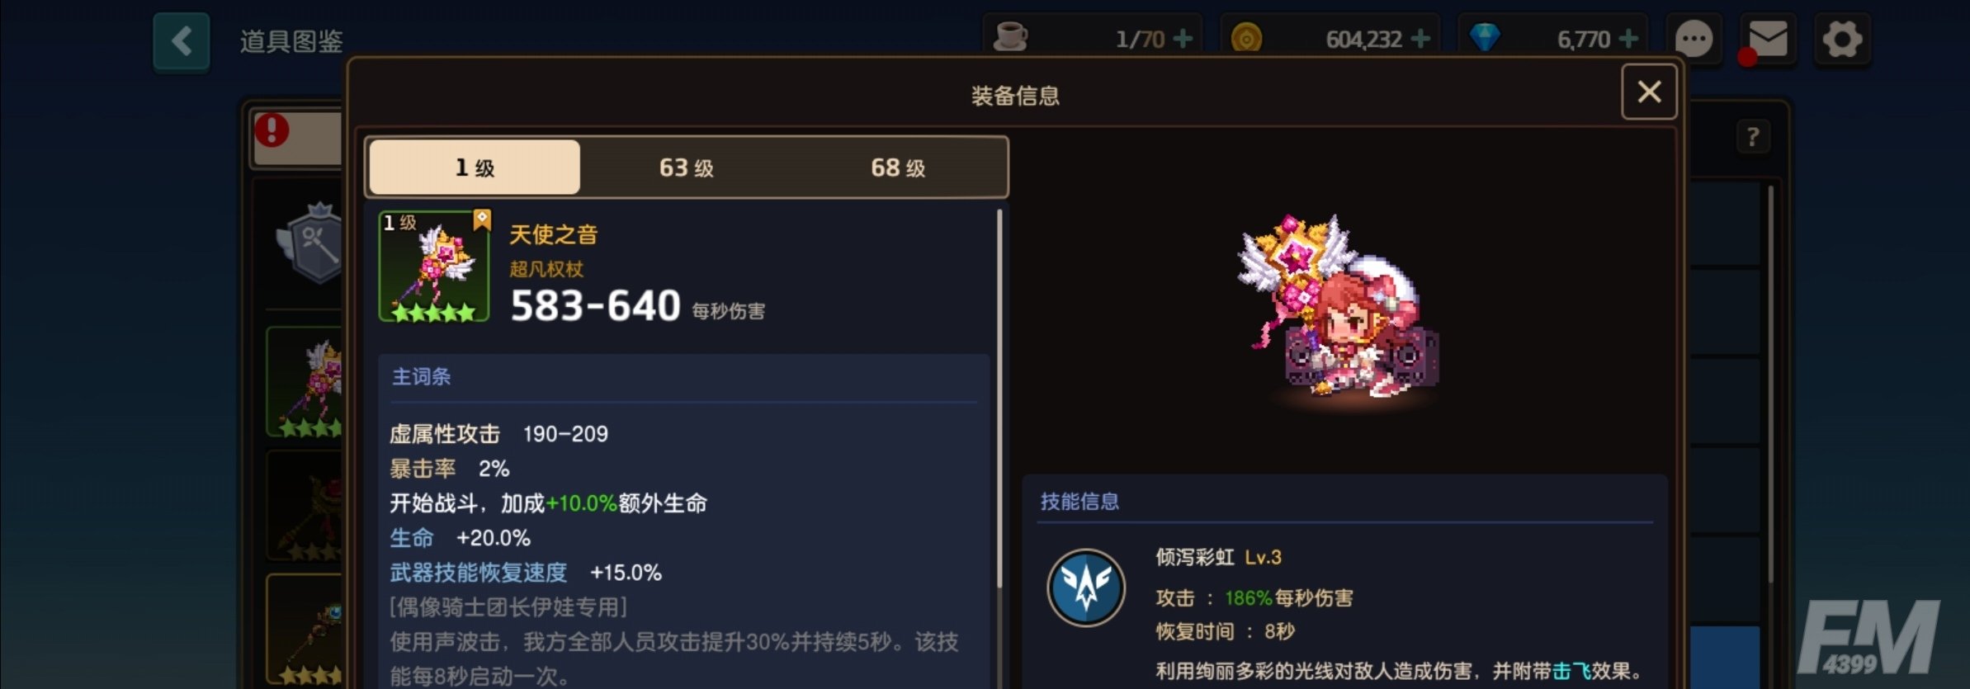
Task: Open the question mark help button
Action: coord(1753,136)
